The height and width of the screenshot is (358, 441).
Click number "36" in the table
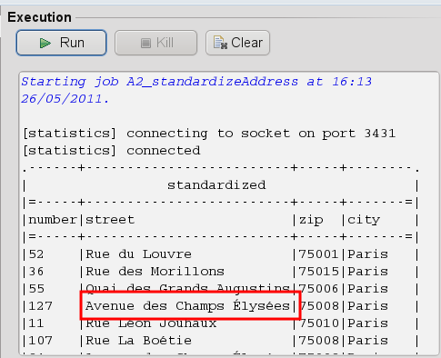point(36,272)
